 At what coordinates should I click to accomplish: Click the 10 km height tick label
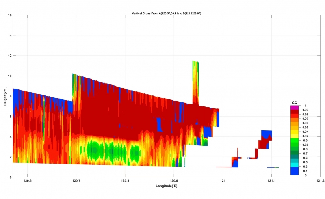9,76
